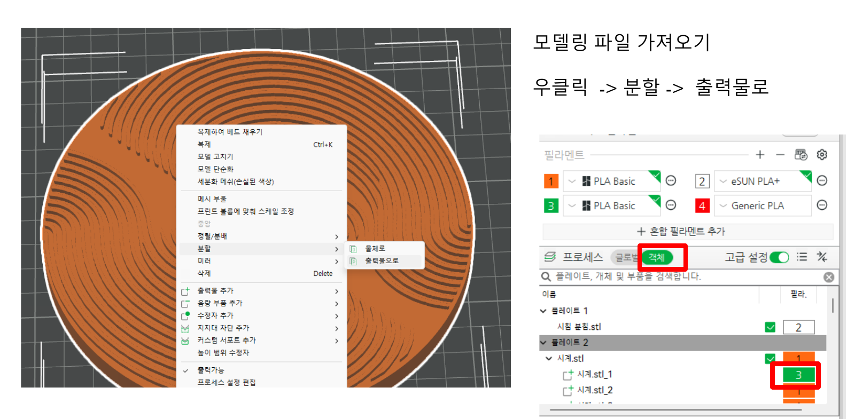Select 복제 in the context menu
The image size is (855, 419).
pyautogui.click(x=262, y=144)
